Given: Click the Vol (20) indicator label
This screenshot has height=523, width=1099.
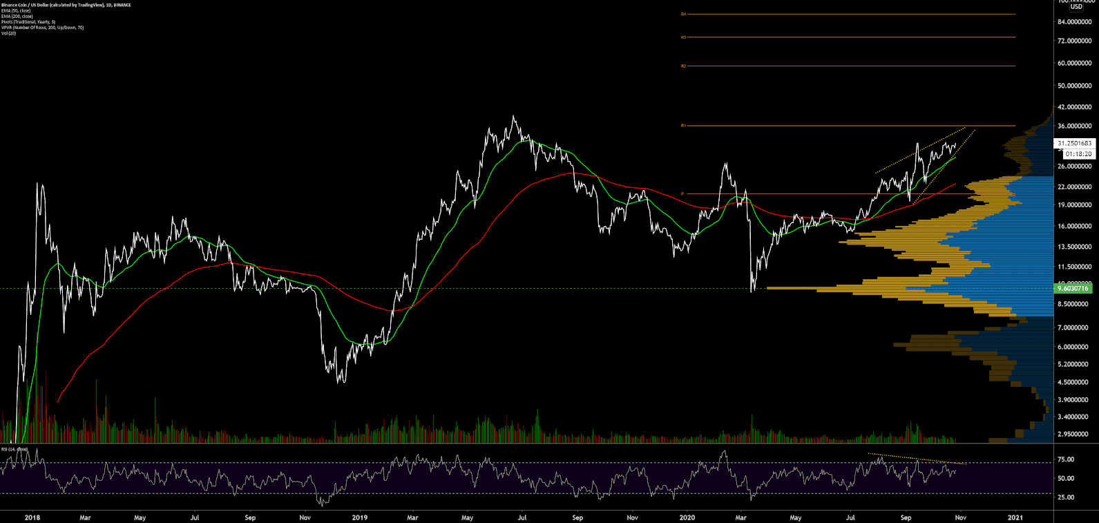Looking at the screenshot, I should click(x=8, y=33).
